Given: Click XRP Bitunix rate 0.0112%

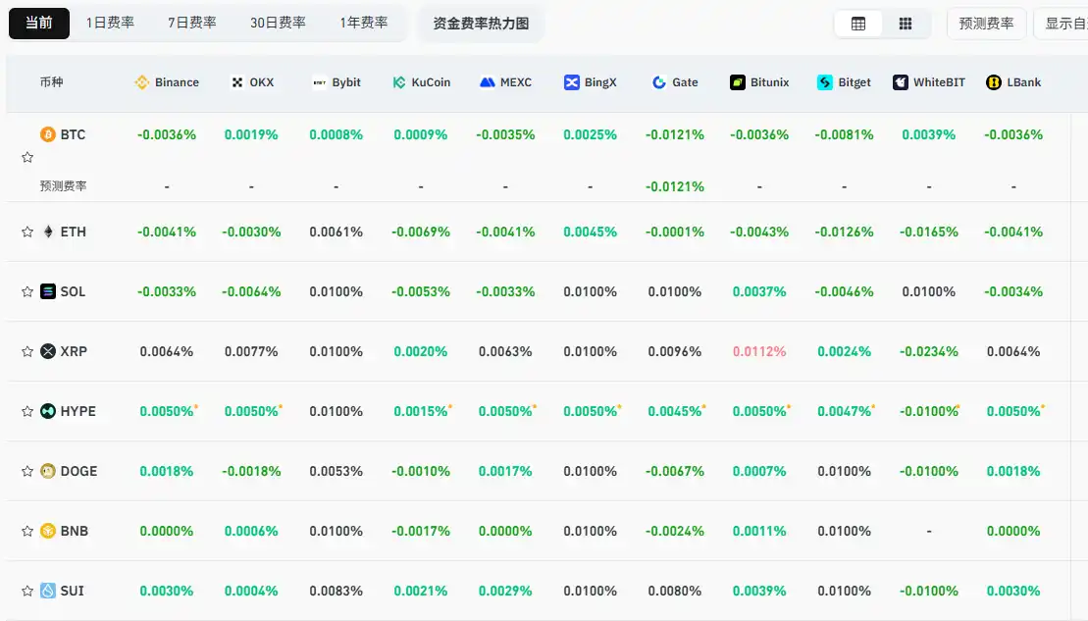Looking at the screenshot, I should tap(758, 351).
